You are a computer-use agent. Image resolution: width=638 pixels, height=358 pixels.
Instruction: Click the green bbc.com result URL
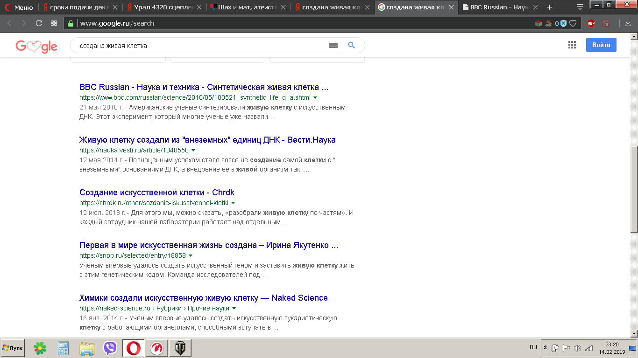pos(195,98)
